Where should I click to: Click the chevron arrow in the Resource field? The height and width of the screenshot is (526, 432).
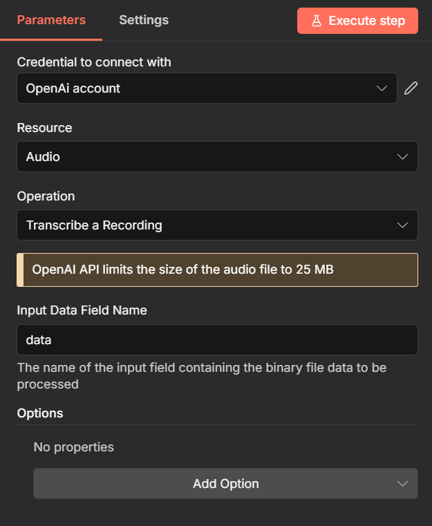point(403,157)
